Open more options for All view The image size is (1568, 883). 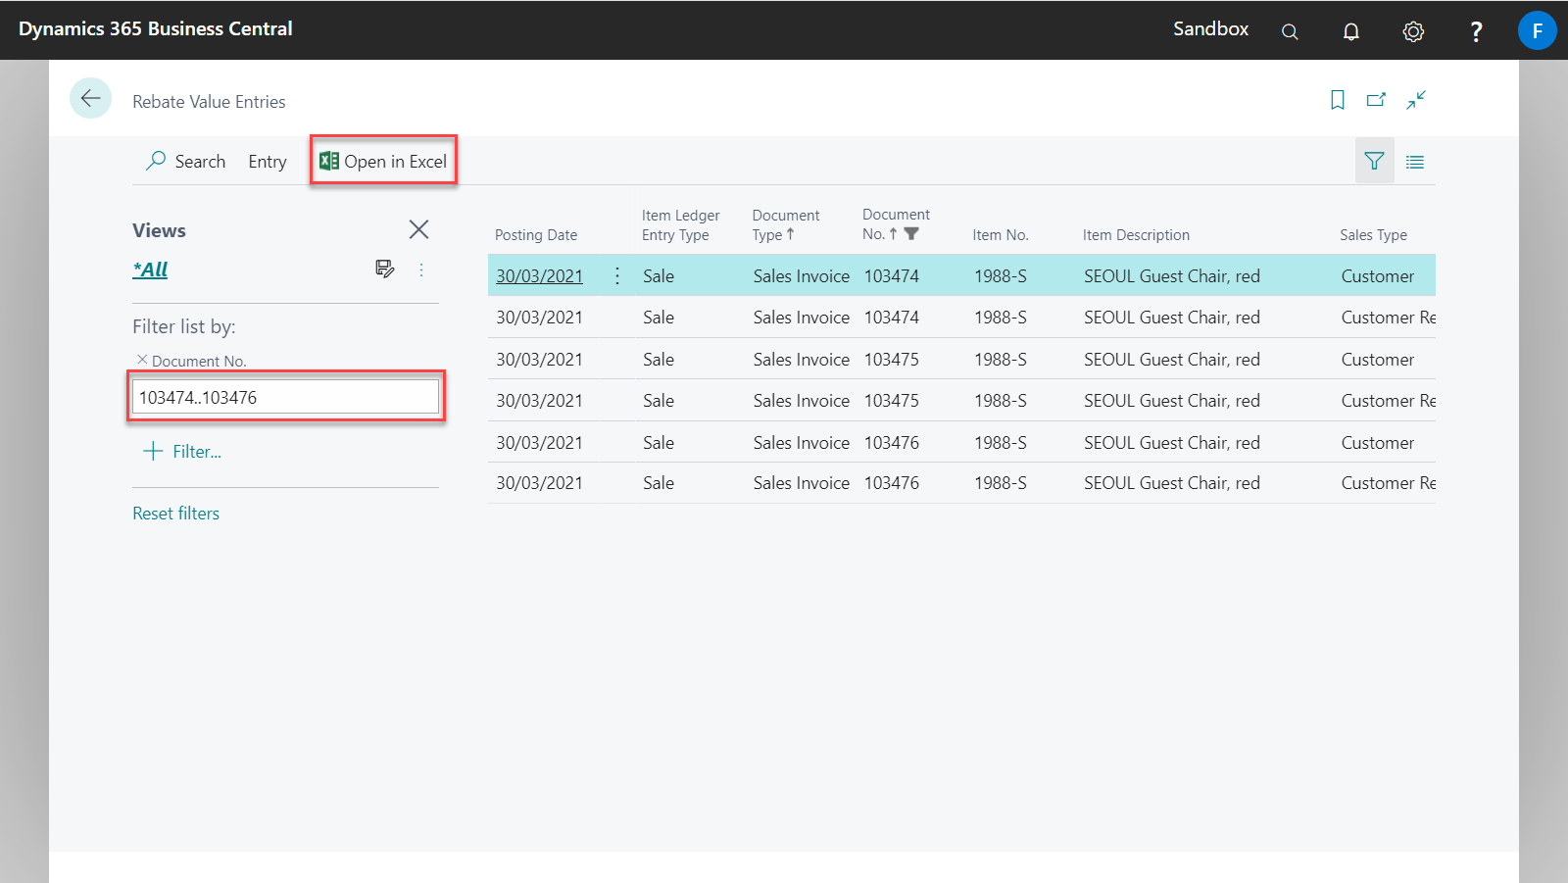(421, 270)
